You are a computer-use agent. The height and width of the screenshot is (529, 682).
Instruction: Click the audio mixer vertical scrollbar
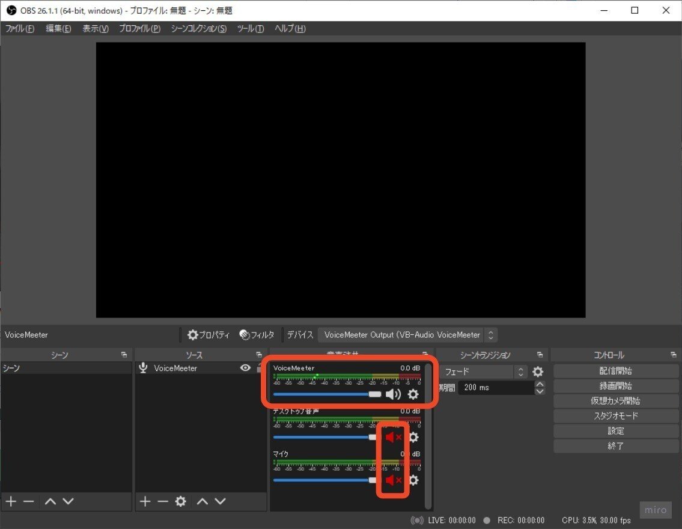tap(428, 435)
